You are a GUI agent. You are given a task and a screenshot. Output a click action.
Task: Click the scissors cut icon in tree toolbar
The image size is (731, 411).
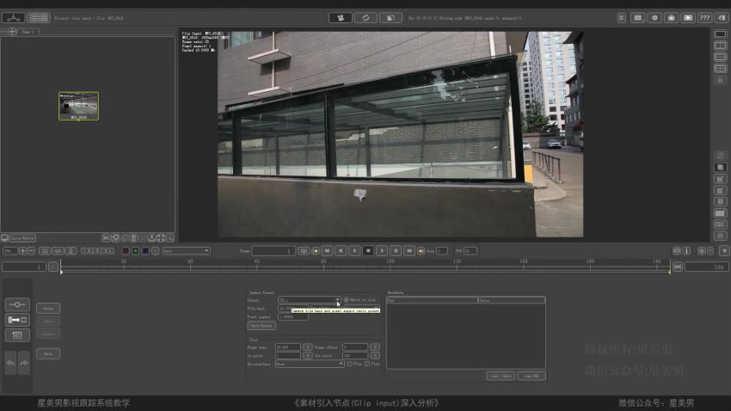pyautogui.click(x=106, y=238)
